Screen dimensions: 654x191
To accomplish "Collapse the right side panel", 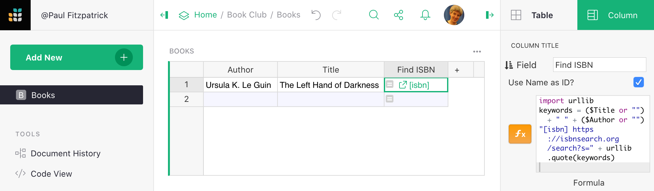I will coord(490,15).
